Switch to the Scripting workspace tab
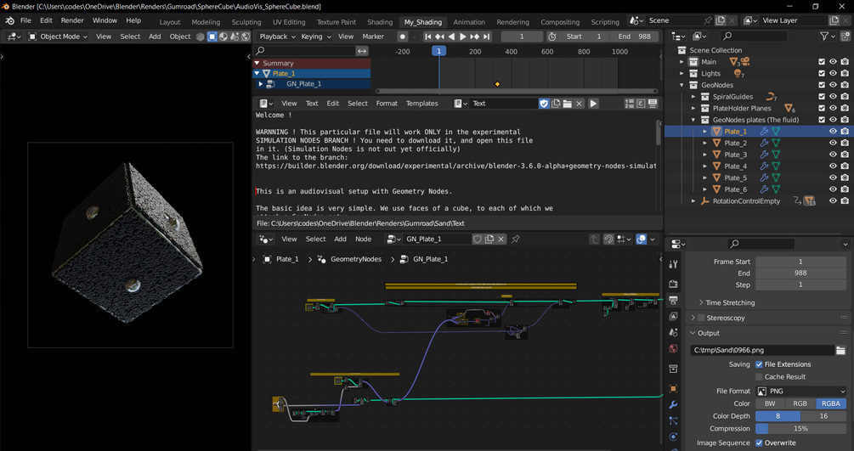This screenshot has width=854, height=451. click(x=605, y=22)
